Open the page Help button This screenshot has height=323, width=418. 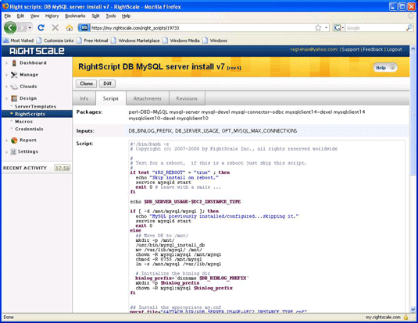pyautogui.click(x=385, y=68)
